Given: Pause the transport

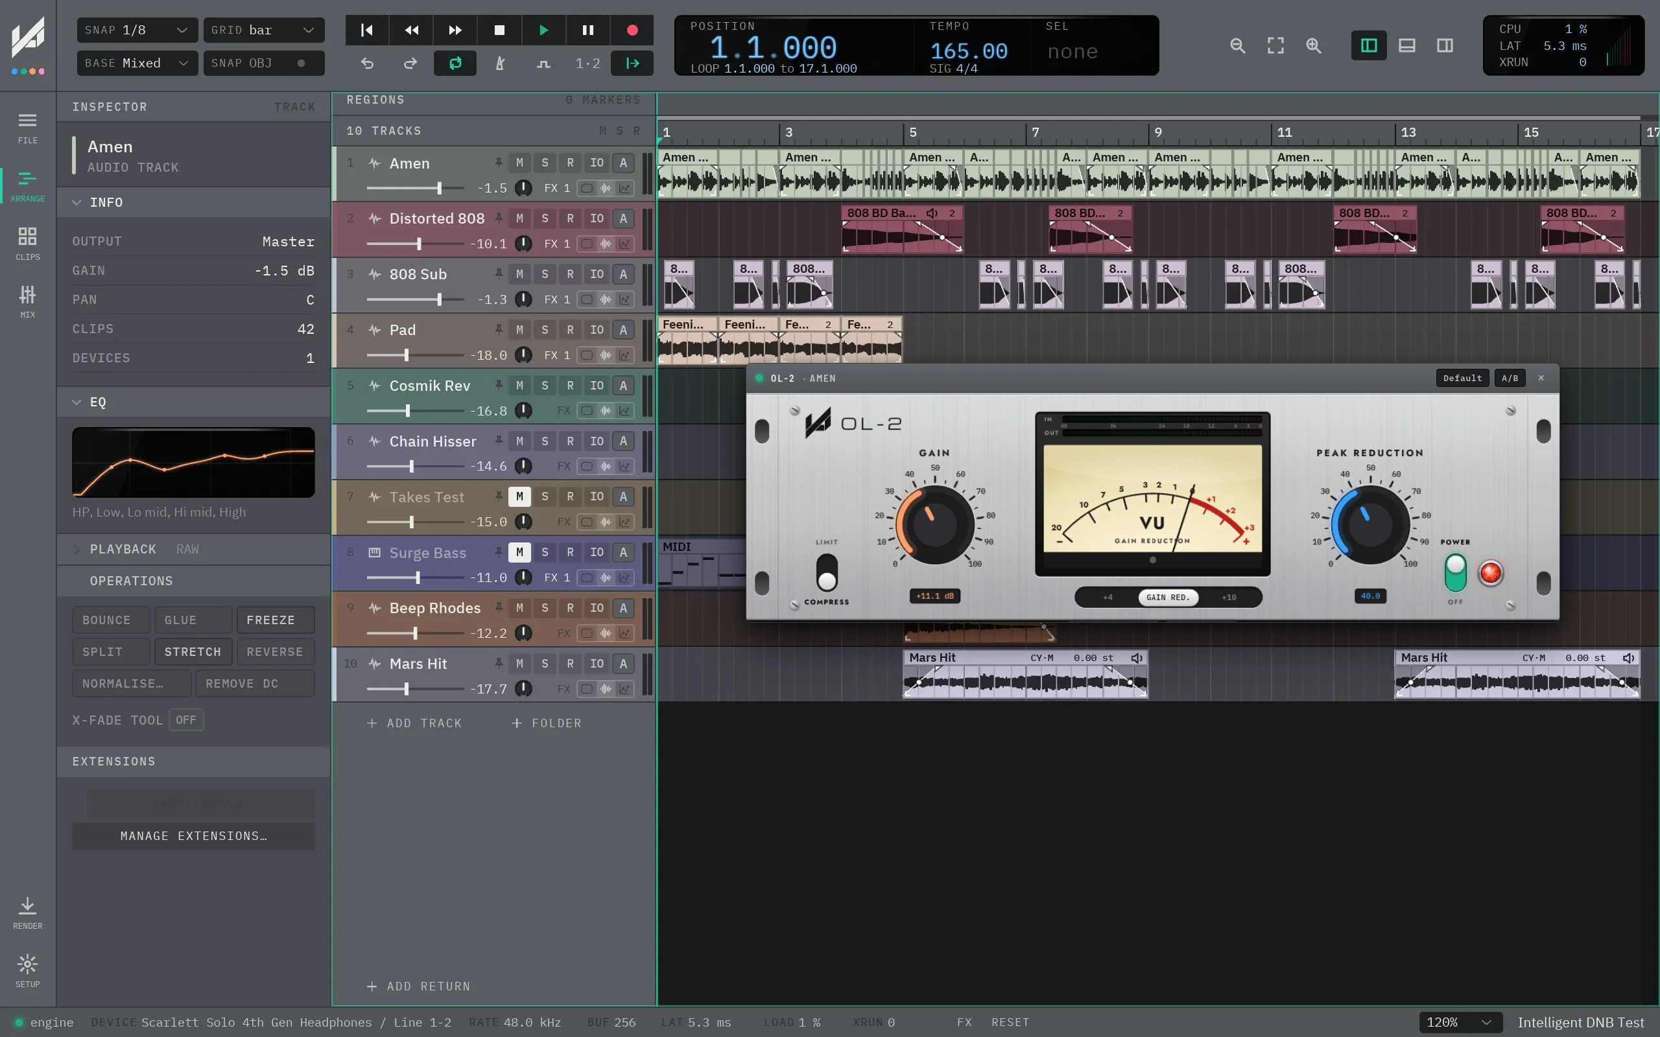Looking at the screenshot, I should [x=588, y=30].
